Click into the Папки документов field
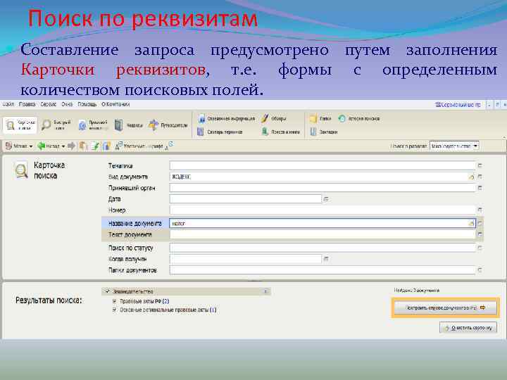507x380 pixels. click(x=323, y=270)
